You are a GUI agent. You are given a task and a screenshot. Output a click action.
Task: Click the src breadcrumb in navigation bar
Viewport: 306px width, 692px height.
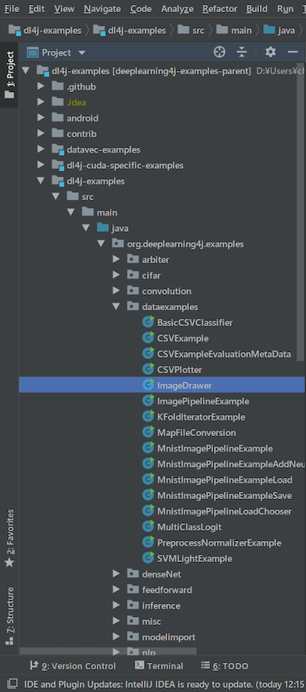point(191,31)
